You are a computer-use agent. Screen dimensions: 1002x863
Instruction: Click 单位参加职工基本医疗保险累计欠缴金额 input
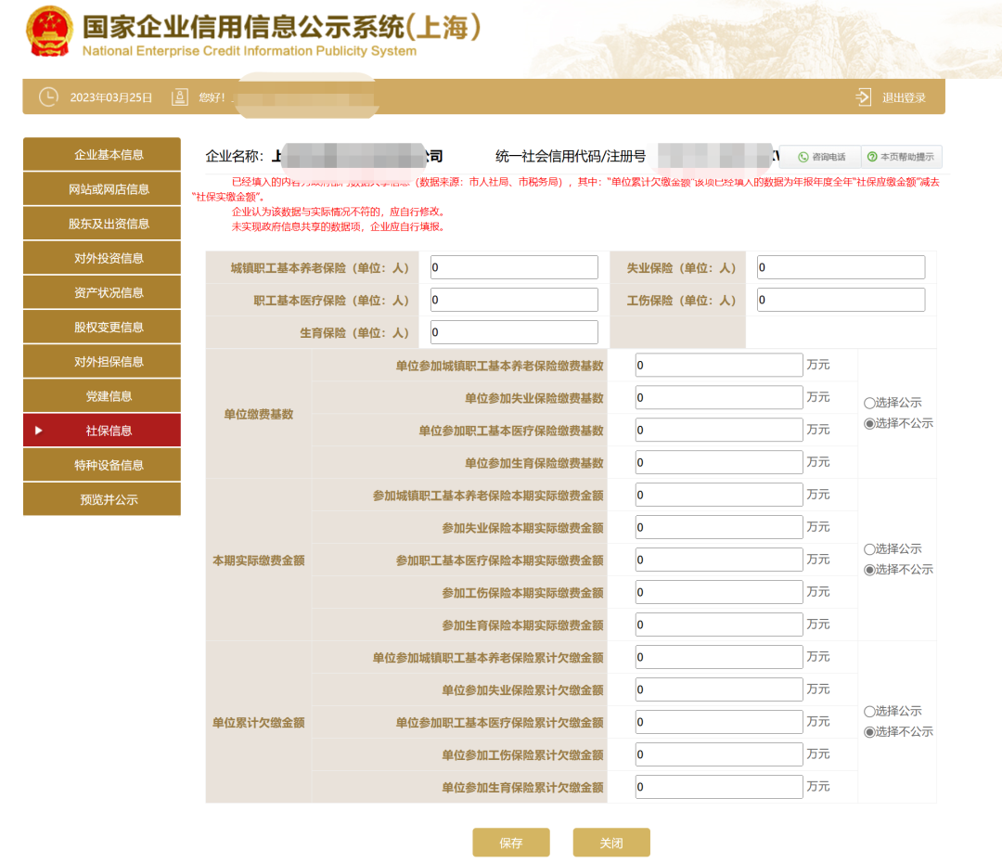coord(719,722)
